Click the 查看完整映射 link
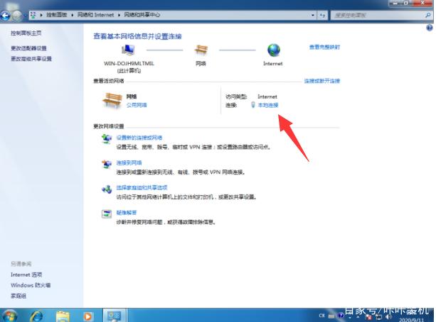Image resolution: width=436 pixels, height=322 pixels. [324, 47]
